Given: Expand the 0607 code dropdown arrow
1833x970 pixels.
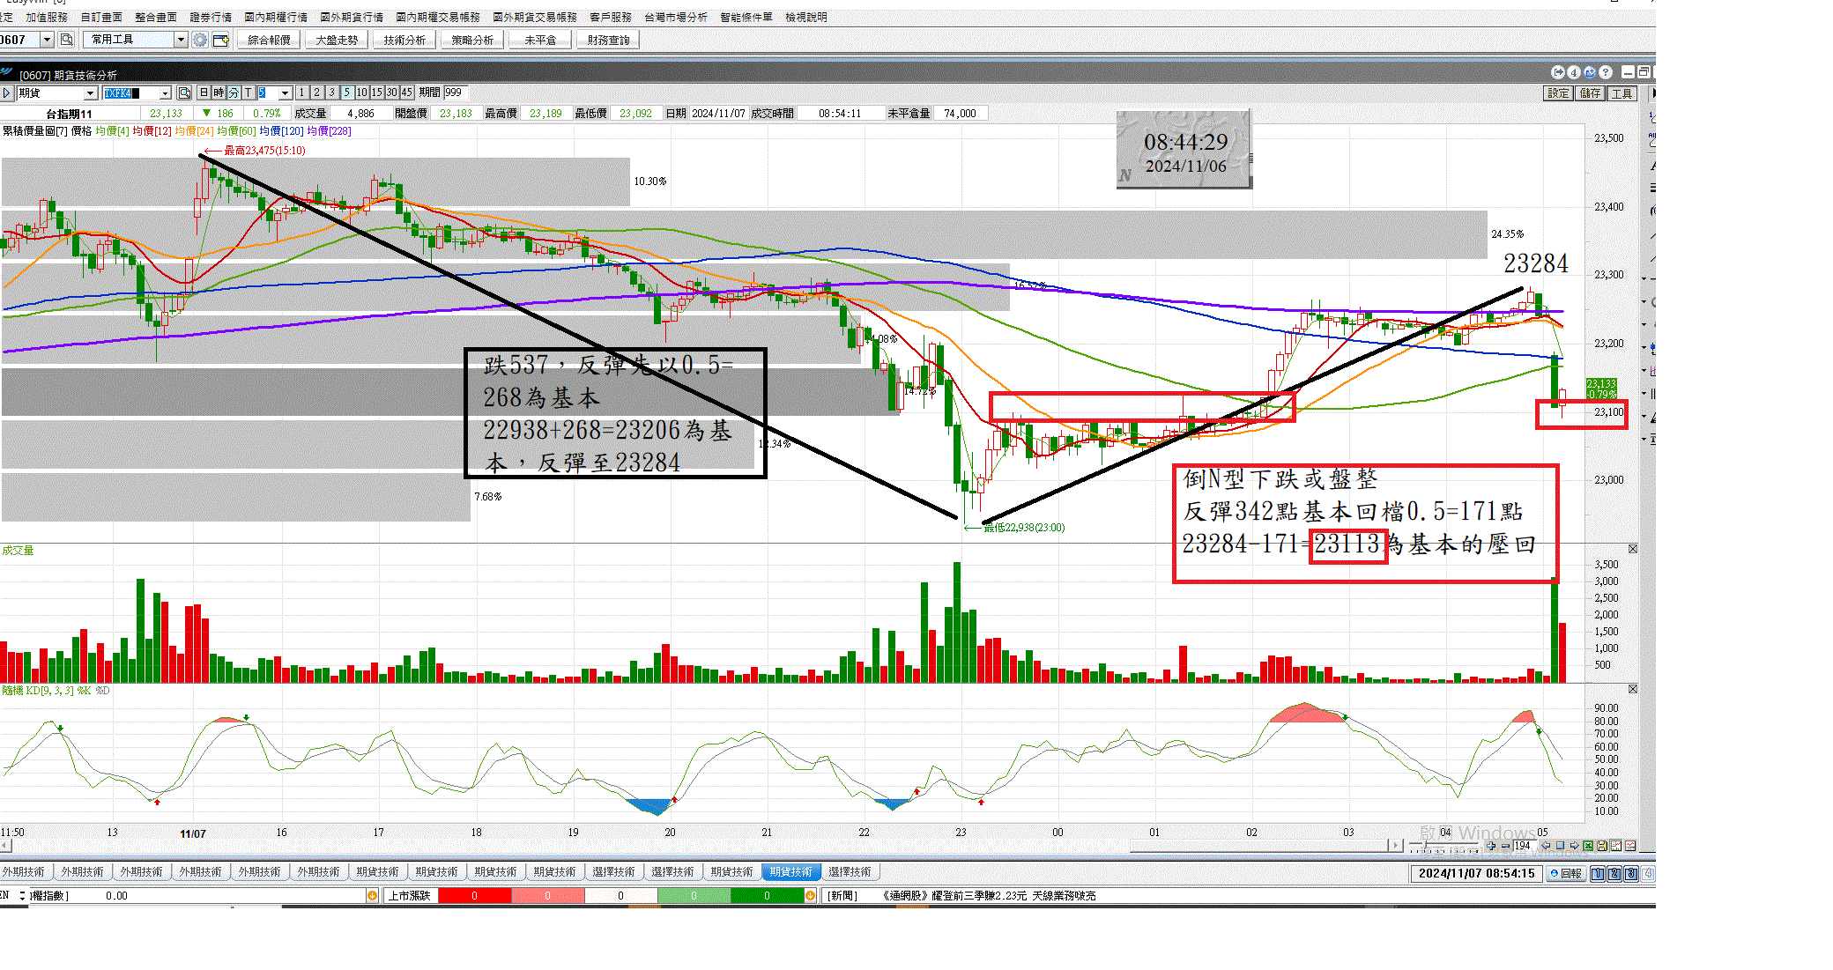Looking at the screenshot, I should [48, 40].
